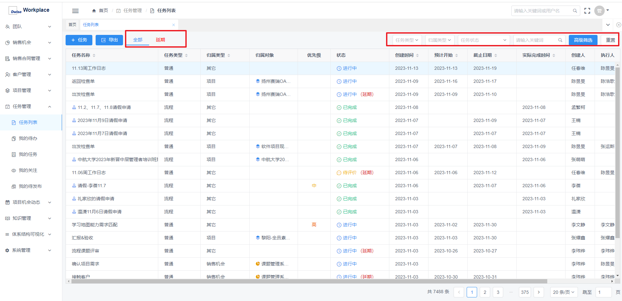The height and width of the screenshot is (301, 622).
Task: Click search magnifier in top search bar
Action: [x=575, y=11]
